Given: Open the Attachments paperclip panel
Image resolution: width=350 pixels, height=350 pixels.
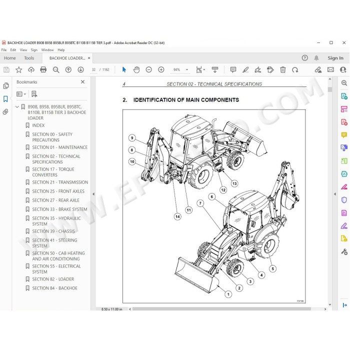Looking at the screenshot, I should pyautogui.click(x=5, y=111).
